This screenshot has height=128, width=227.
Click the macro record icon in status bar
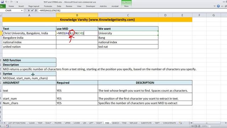pyautogui.click(x=7, y=126)
